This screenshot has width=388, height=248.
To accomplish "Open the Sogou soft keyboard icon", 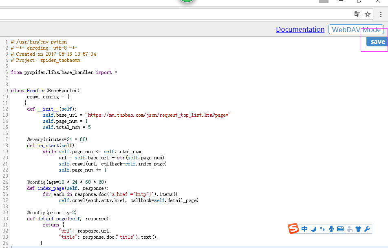I will pyautogui.click(x=340, y=229).
